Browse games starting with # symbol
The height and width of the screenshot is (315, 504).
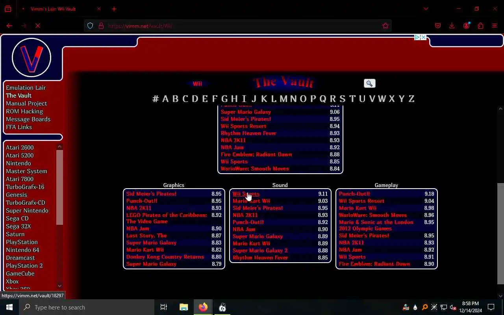(156, 98)
